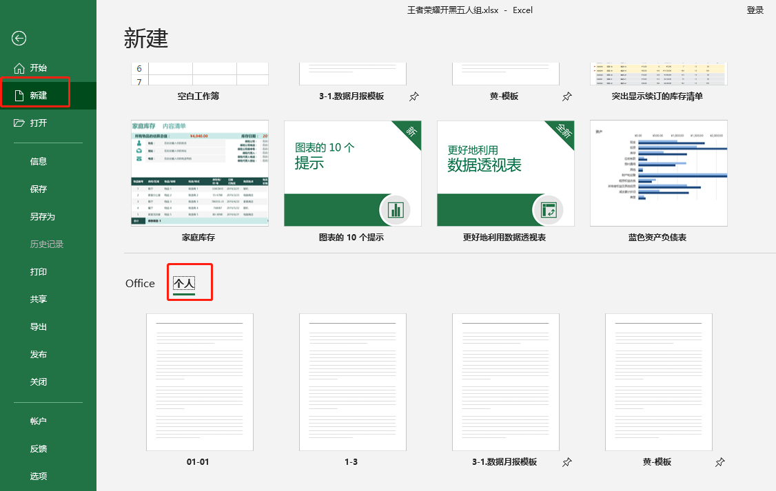Screen dimensions: 776x491
Task: Open the 打开 (Open) page
Action: 39,123
